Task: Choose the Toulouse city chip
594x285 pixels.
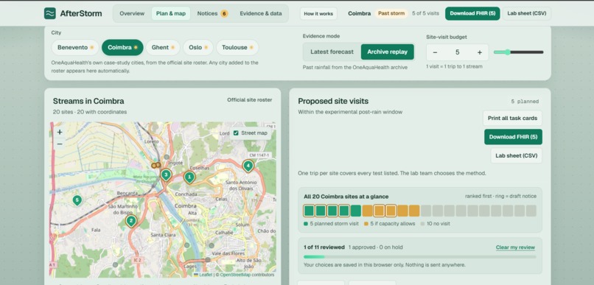Action: point(237,47)
